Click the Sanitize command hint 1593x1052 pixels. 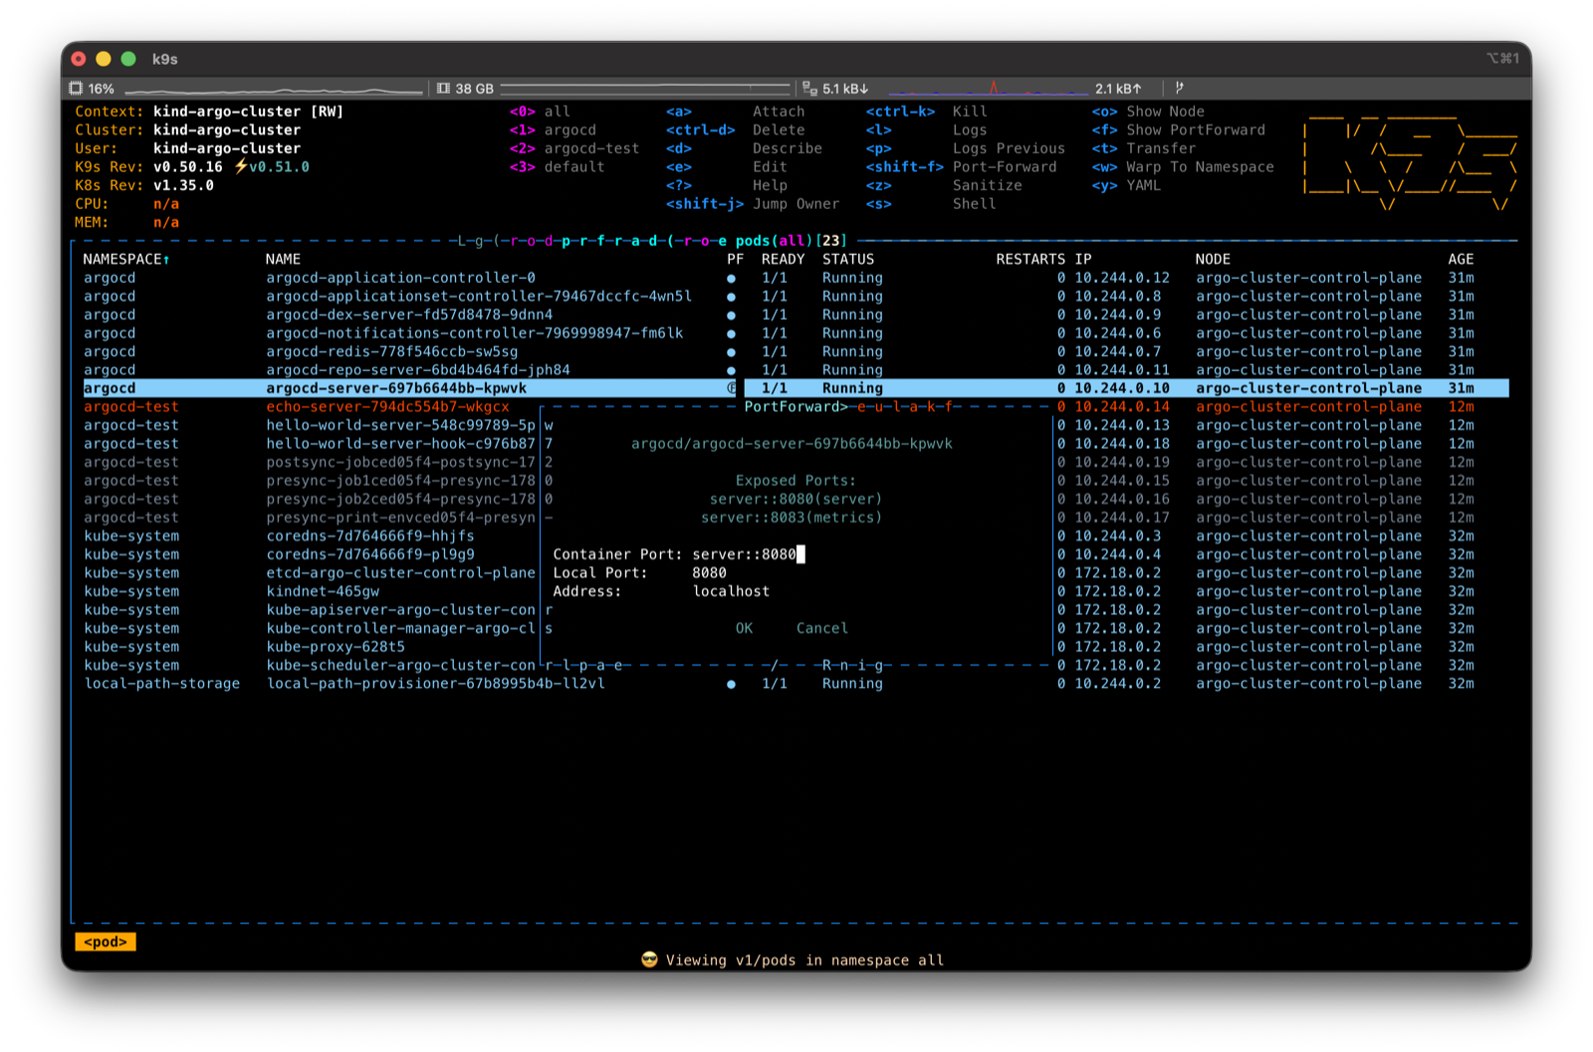point(987,185)
